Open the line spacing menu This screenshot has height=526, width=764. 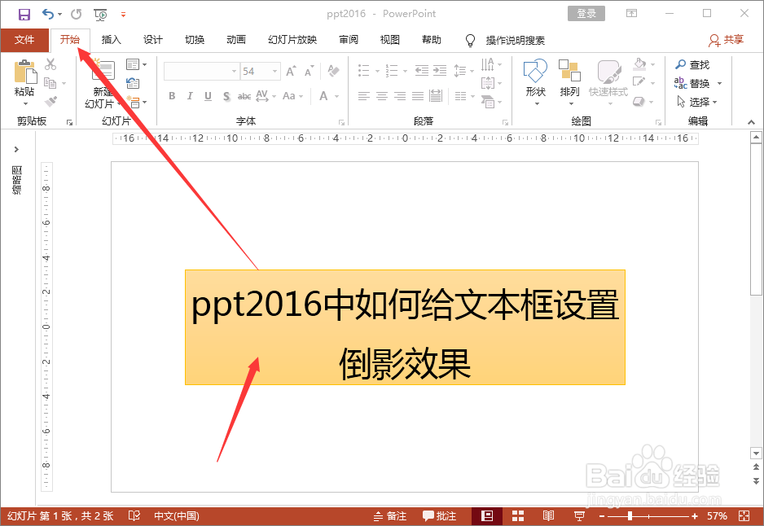464,71
